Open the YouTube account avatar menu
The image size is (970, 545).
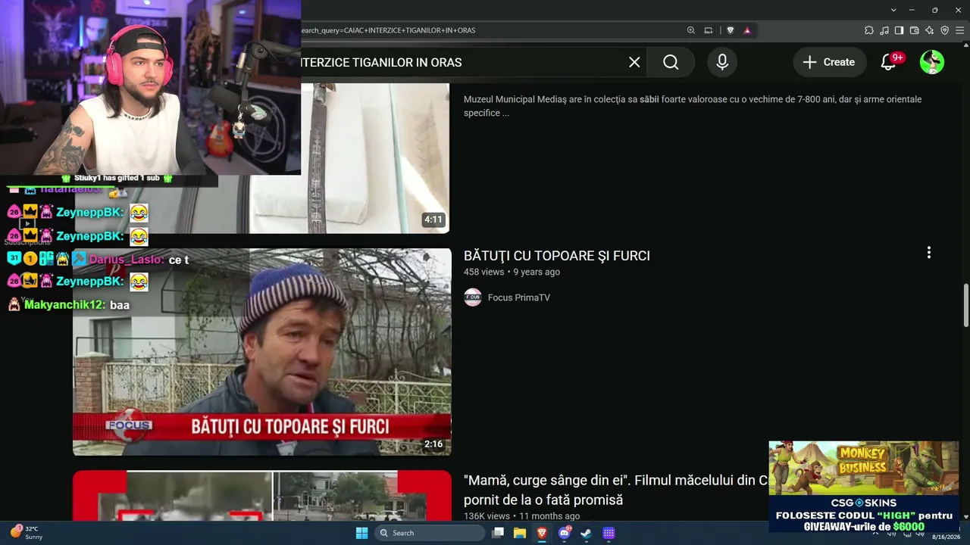coord(932,62)
